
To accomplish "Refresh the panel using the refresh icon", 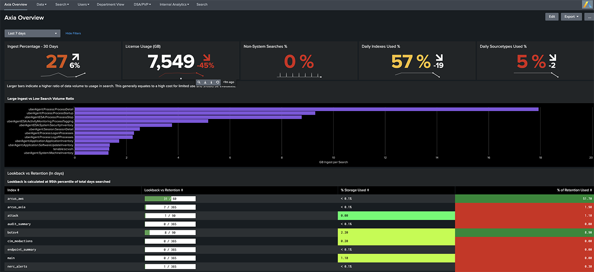I will [x=218, y=82].
